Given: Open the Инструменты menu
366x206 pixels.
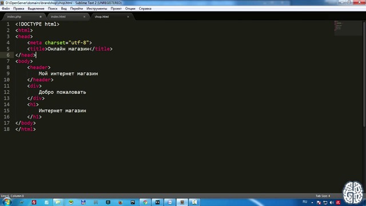Looking at the screenshot, I should 97,9.
